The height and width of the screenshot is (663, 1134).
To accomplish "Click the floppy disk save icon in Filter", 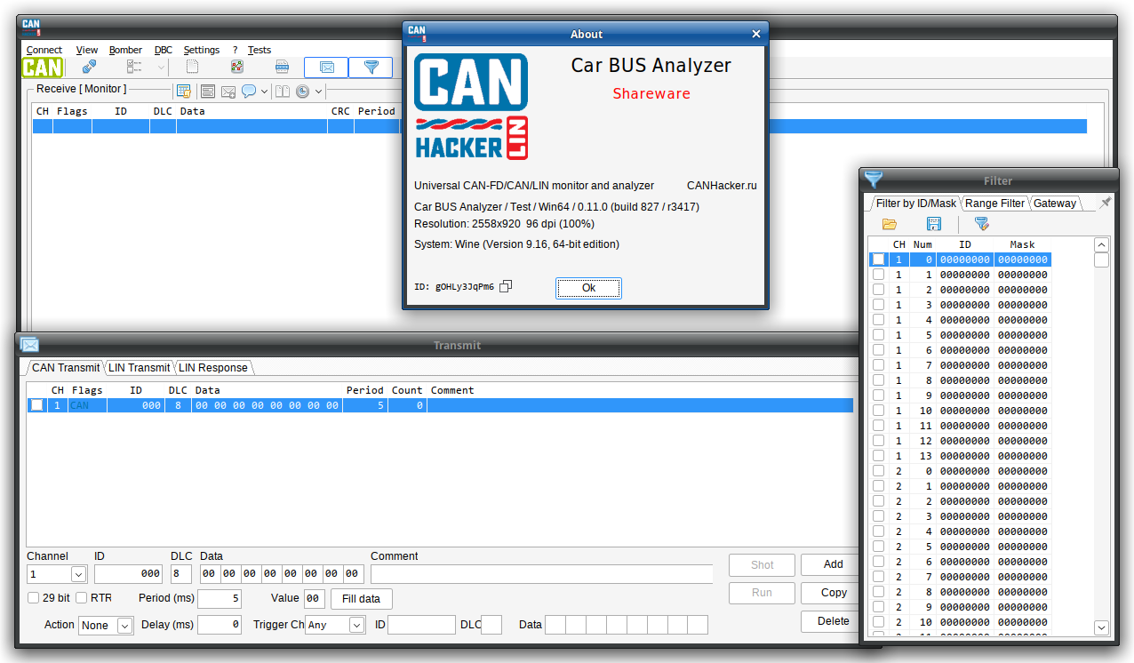I will [934, 224].
